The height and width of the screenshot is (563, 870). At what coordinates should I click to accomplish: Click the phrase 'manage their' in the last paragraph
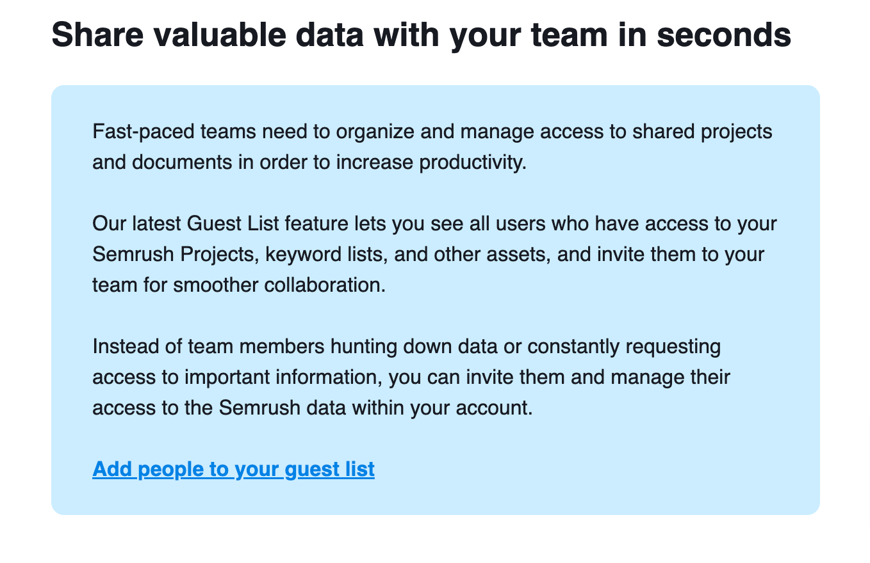[x=670, y=377]
